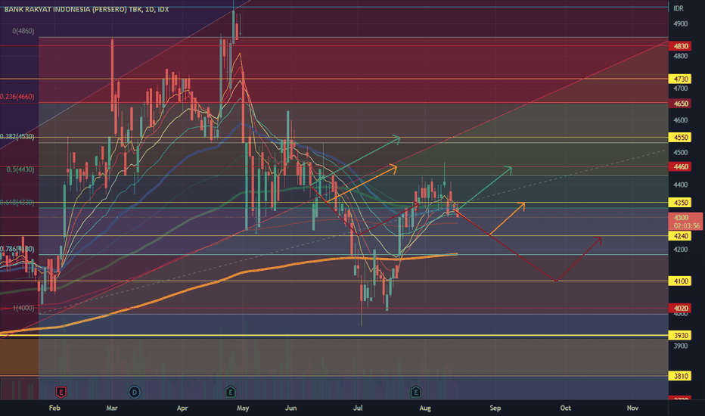Viewport: 705px width, 416px height.
Task: Select the 4350 yellow price label
Action: (x=681, y=203)
